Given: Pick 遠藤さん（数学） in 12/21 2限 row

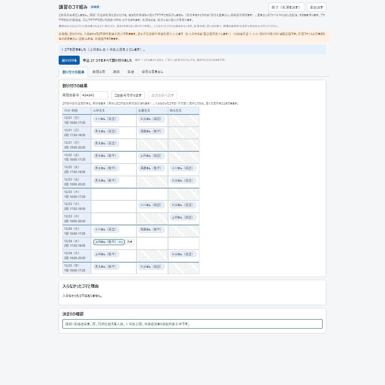Looking at the screenshot, I should [x=151, y=131].
